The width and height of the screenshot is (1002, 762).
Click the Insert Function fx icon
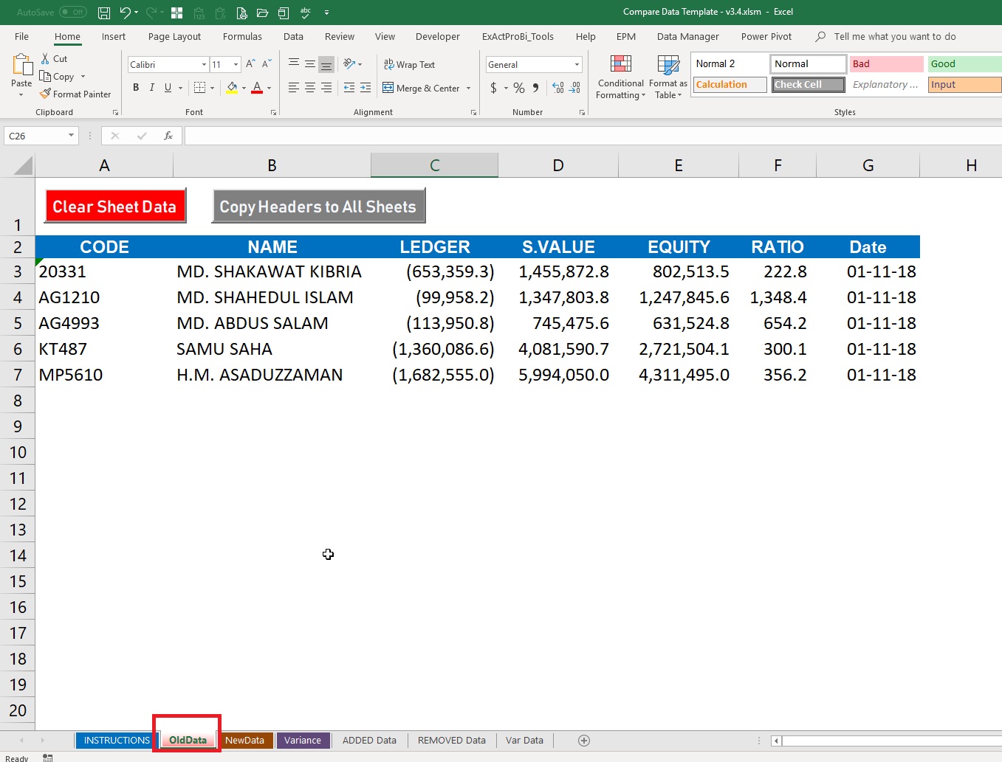coord(168,136)
